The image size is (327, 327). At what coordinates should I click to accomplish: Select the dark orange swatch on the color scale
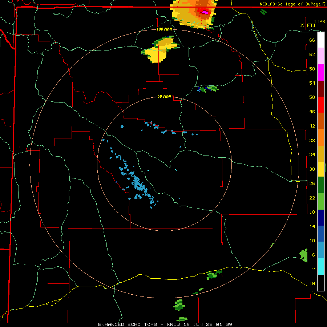[321, 121]
